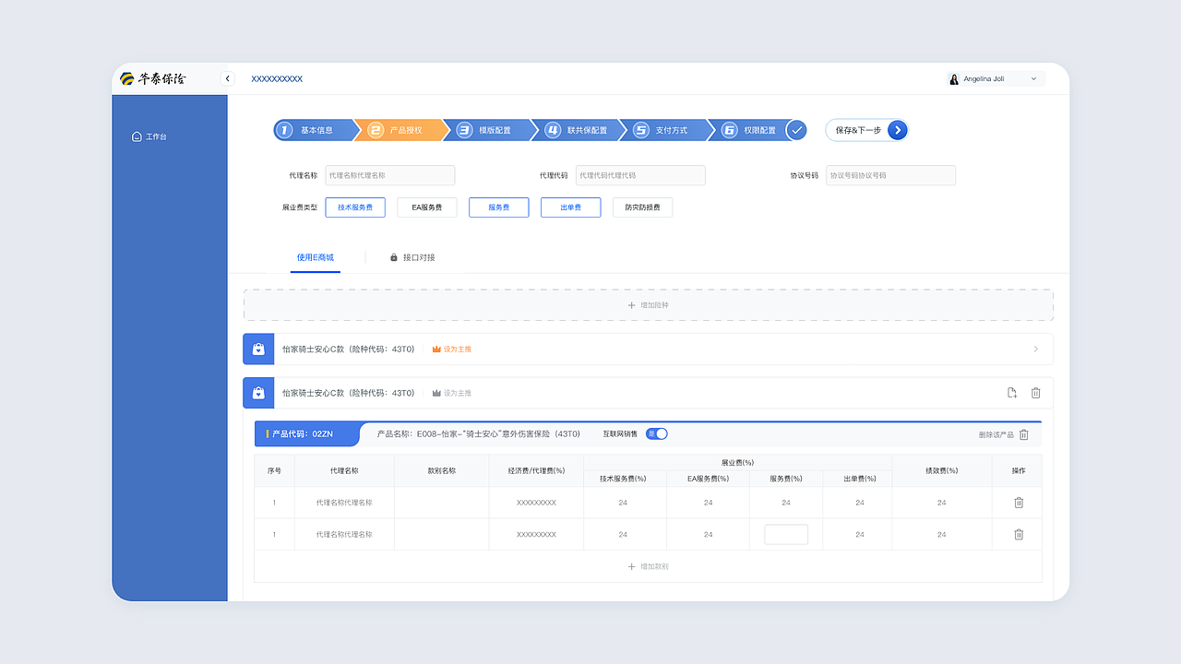Go to step 2 产品授权
Viewport: 1181px width, 664px height.
(x=401, y=130)
